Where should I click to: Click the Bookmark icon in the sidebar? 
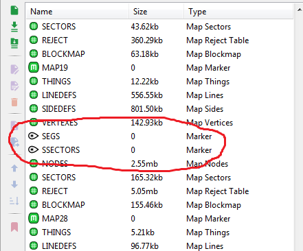pyautogui.click(x=14, y=227)
